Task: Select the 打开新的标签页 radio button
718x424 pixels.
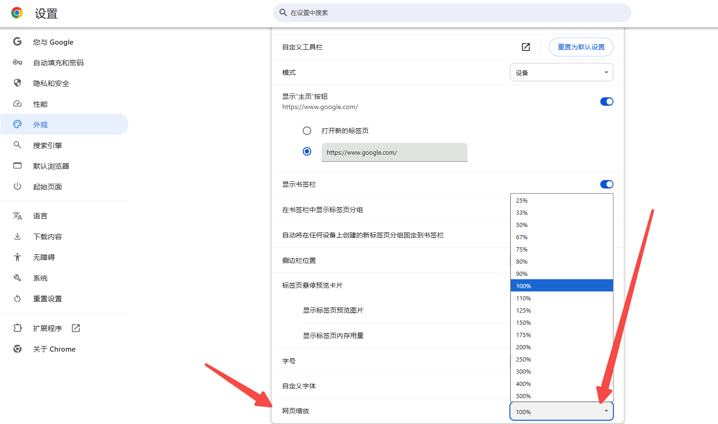Action: tap(307, 131)
